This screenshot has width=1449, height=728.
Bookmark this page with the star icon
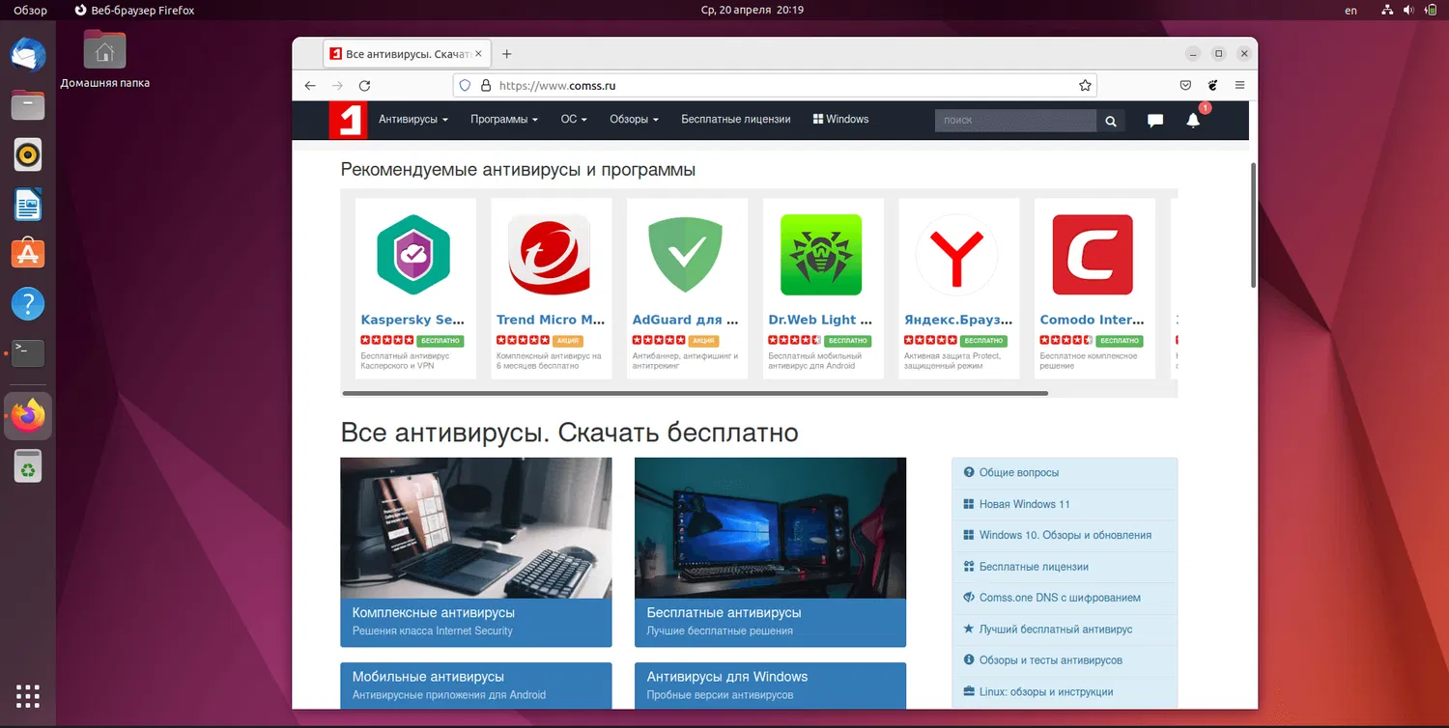(1086, 86)
